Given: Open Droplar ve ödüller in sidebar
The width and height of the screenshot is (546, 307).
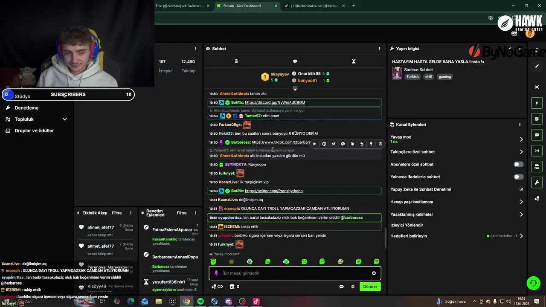Looking at the screenshot, I should tap(34, 130).
